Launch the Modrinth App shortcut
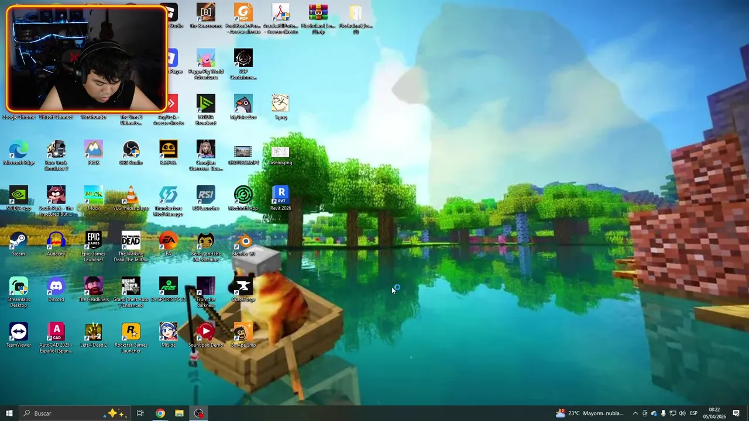 pos(243,198)
